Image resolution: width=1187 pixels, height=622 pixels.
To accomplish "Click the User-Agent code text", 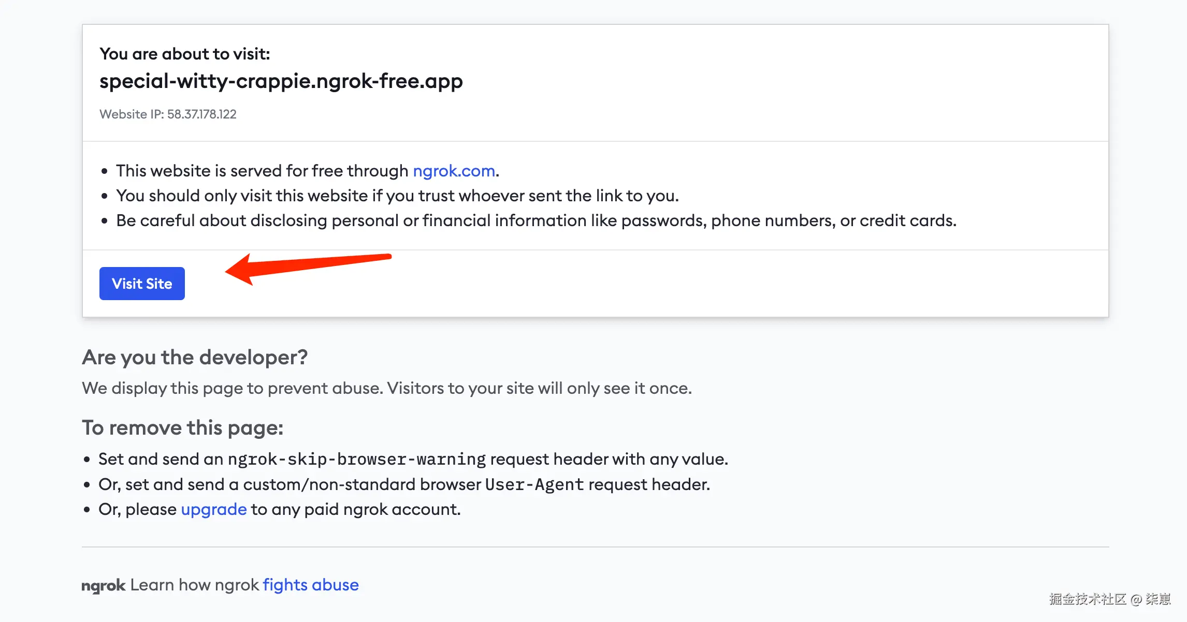I will [534, 484].
